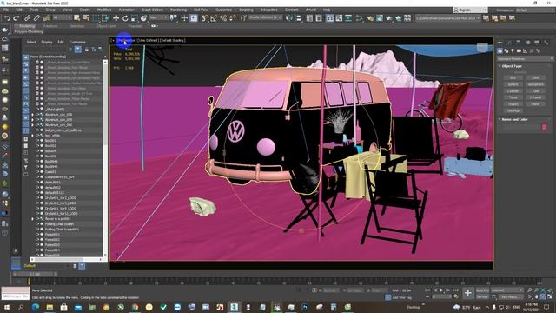
Task: Open the Sign In dropdown
Action: (x=470, y=10)
